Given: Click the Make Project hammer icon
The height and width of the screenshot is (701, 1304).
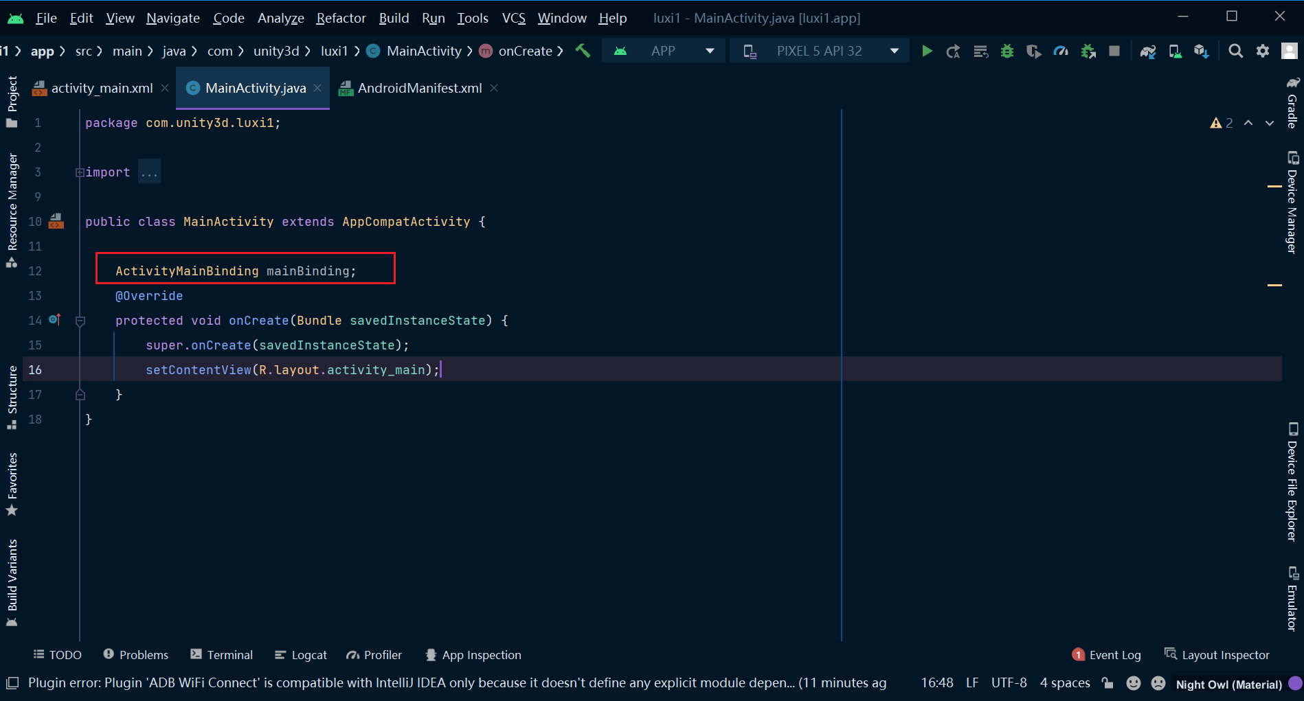Looking at the screenshot, I should [583, 51].
